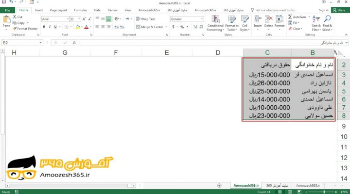This screenshot has width=350, height=194.
Task: Click the Decrease Indent icon
Action: [117, 27]
